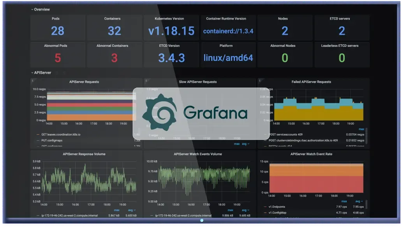The height and width of the screenshot is (228, 402).
Task: Sort Watch Event Rate legend by avg
Action: tap(359, 201)
